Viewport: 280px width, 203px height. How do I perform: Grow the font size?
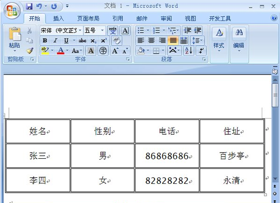pyautogui.click(x=115, y=51)
